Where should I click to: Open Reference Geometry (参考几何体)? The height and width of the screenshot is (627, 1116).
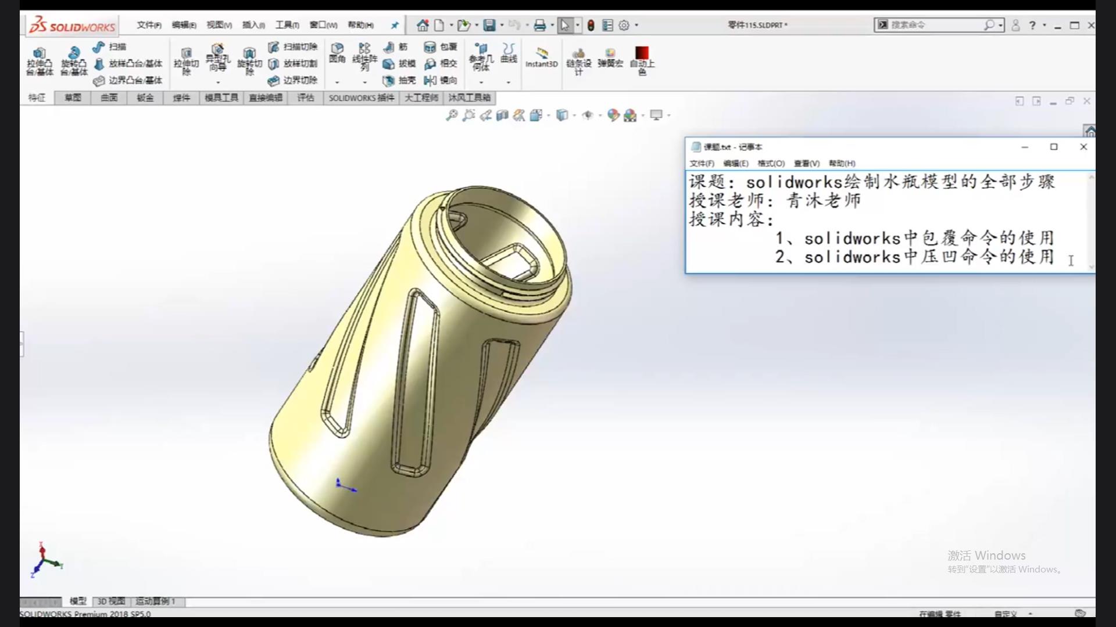tap(481, 57)
